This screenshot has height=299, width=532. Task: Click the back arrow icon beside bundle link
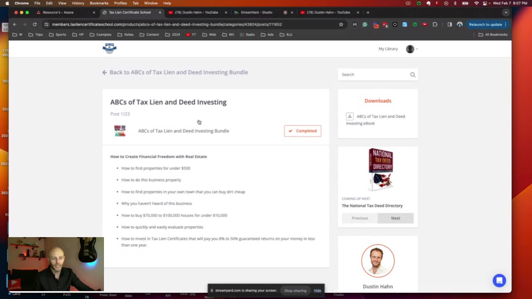pos(104,72)
